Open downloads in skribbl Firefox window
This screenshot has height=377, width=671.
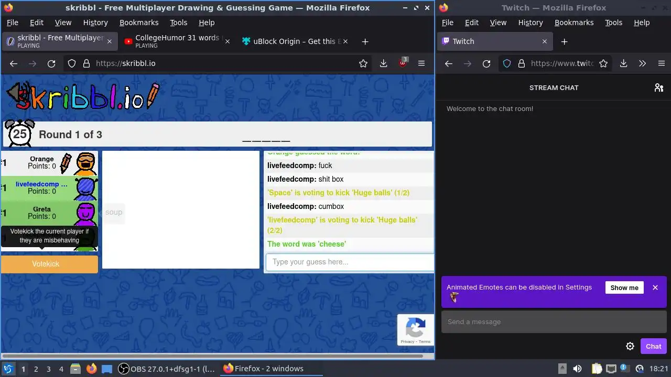[384, 63]
